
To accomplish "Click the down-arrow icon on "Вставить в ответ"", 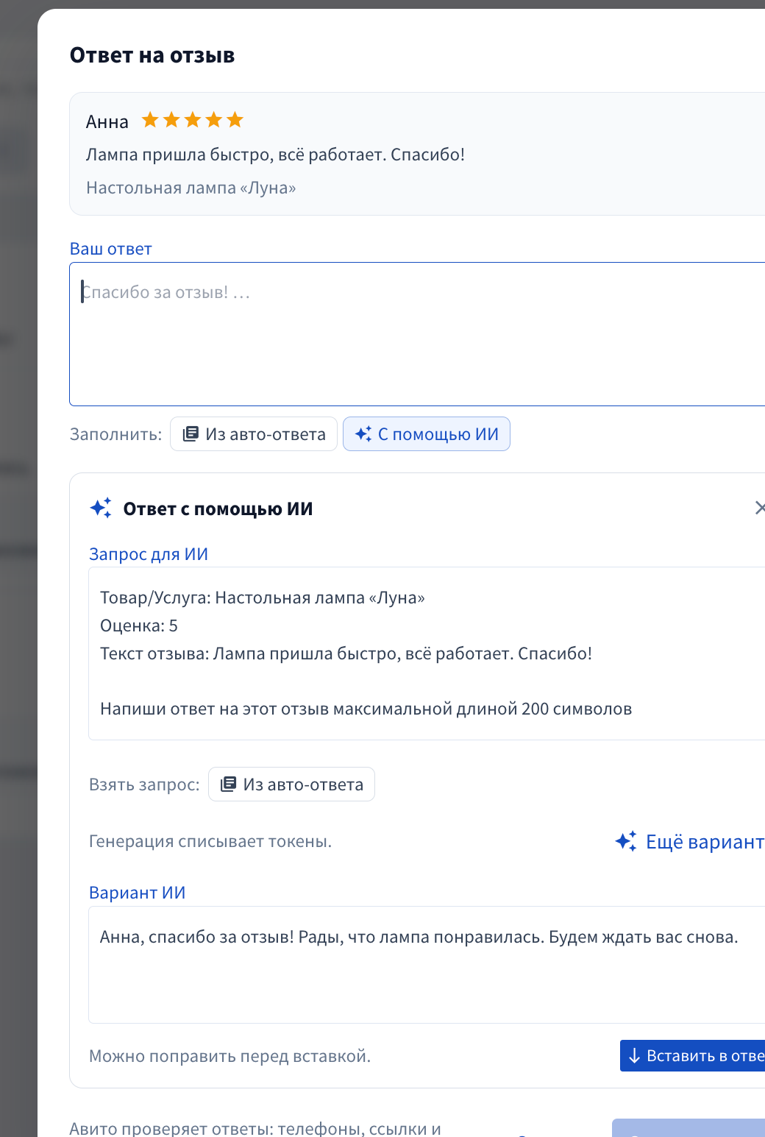I will coord(634,1056).
